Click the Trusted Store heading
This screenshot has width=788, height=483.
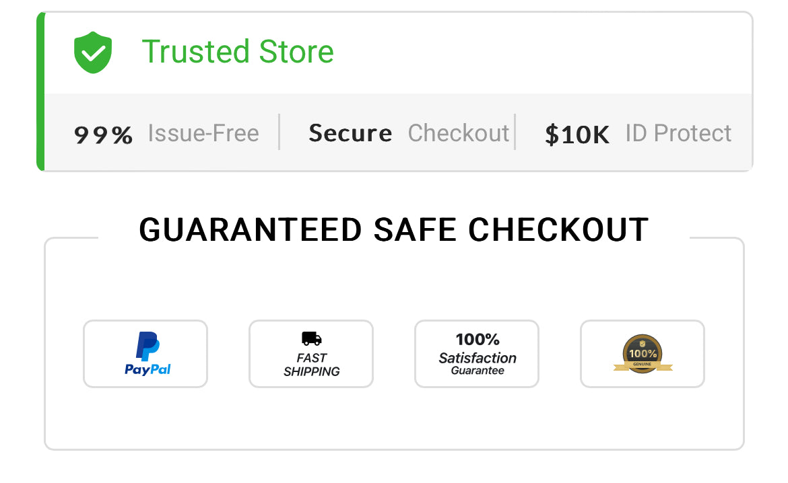pyautogui.click(x=238, y=51)
